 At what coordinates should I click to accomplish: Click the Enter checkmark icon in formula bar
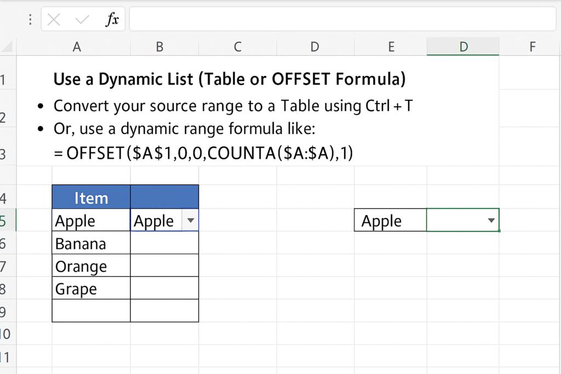(82, 20)
